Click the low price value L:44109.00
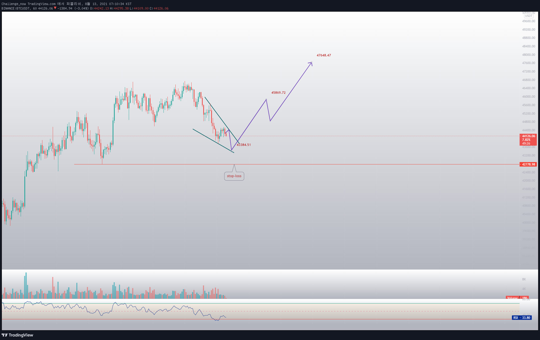Viewport: 540px width, 340px height. [x=139, y=8]
